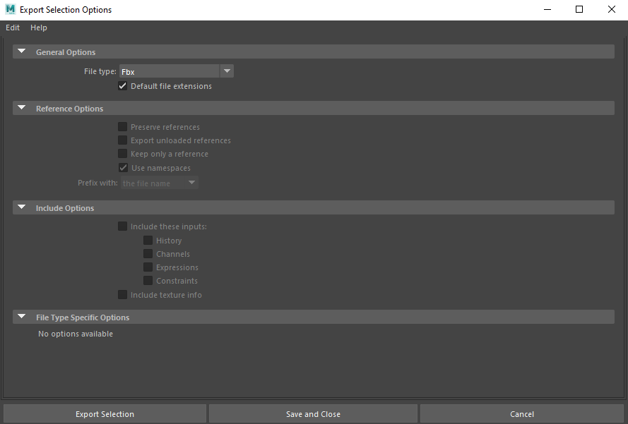
Task: Enable Include texture info
Action: click(x=122, y=295)
